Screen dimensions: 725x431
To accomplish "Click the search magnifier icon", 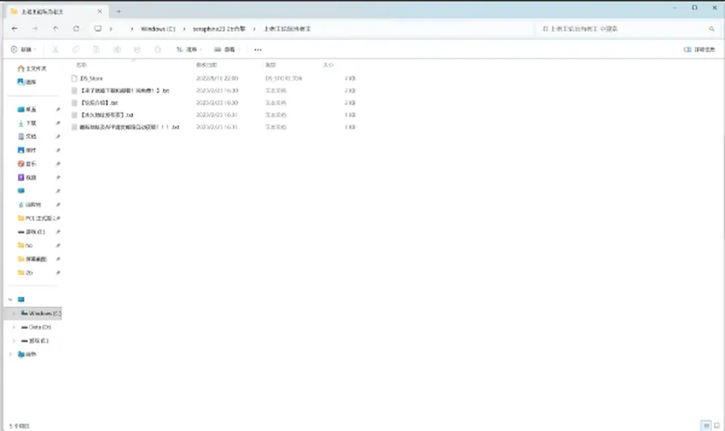I will tap(711, 29).
